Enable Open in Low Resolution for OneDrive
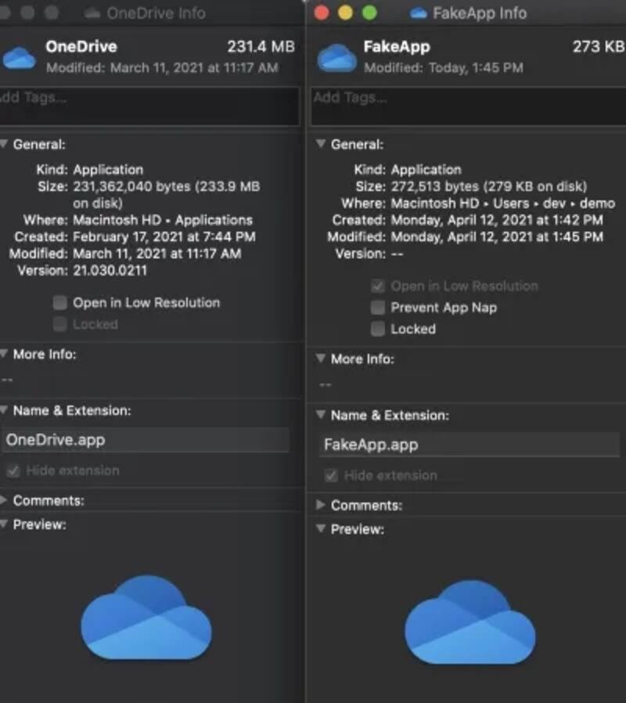Image resolution: width=626 pixels, height=703 pixels. click(59, 303)
